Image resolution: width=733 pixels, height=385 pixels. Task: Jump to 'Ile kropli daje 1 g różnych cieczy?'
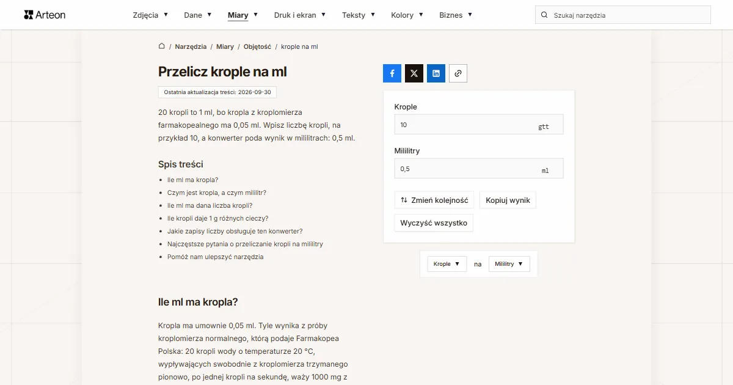pos(217,218)
